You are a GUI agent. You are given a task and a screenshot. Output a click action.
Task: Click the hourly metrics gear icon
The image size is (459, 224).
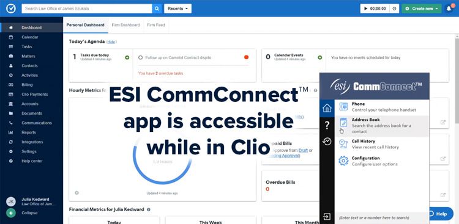(76, 193)
